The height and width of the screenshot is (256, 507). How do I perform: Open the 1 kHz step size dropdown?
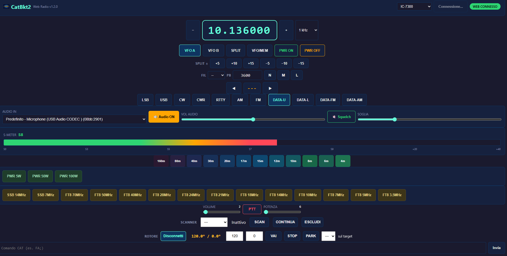pos(307,30)
